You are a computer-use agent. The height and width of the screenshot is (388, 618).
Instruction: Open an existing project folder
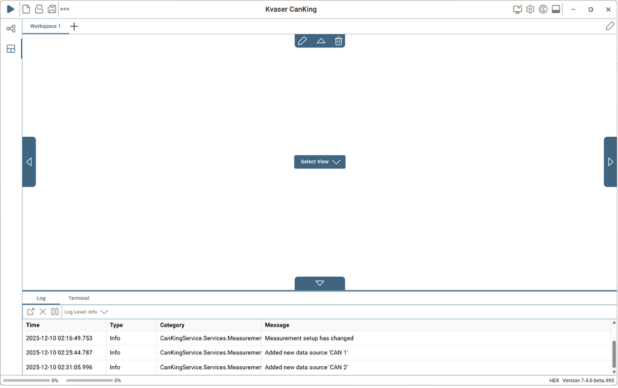[x=39, y=9]
